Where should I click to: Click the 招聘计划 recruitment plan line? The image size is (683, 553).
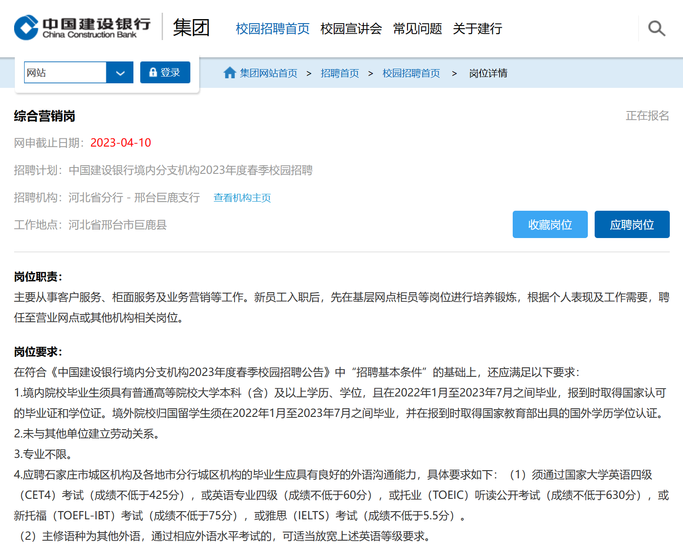coord(163,170)
